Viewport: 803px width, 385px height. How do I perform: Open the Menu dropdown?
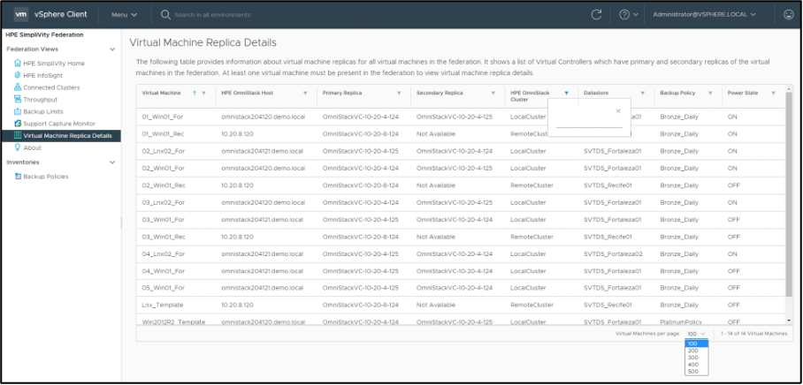125,15
